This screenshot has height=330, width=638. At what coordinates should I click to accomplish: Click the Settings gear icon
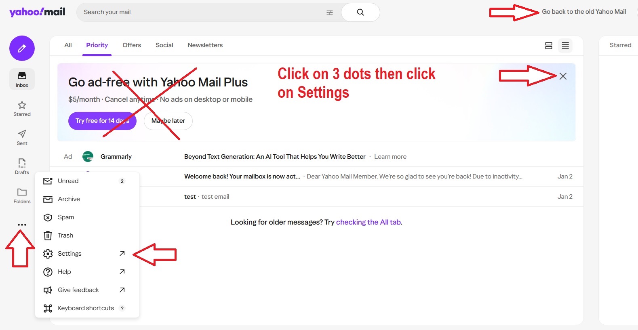click(48, 254)
